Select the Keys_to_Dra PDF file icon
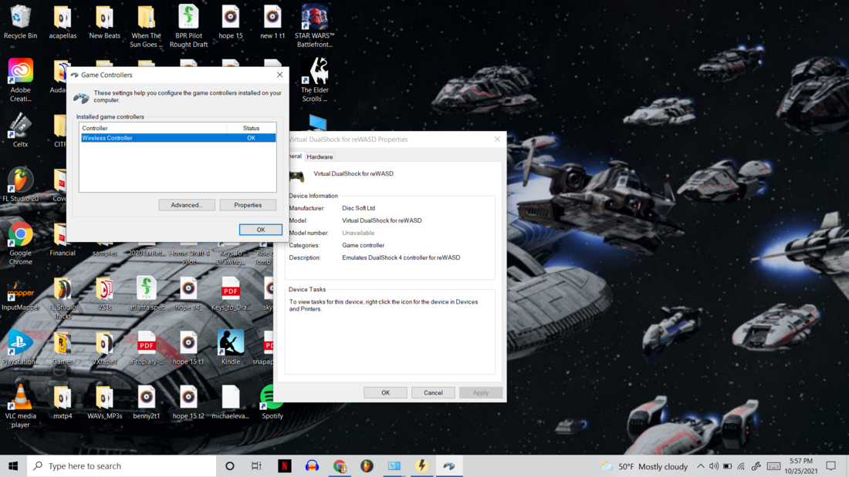Image resolution: width=849 pixels, height=477 pixels. click(x=231, y=294)
